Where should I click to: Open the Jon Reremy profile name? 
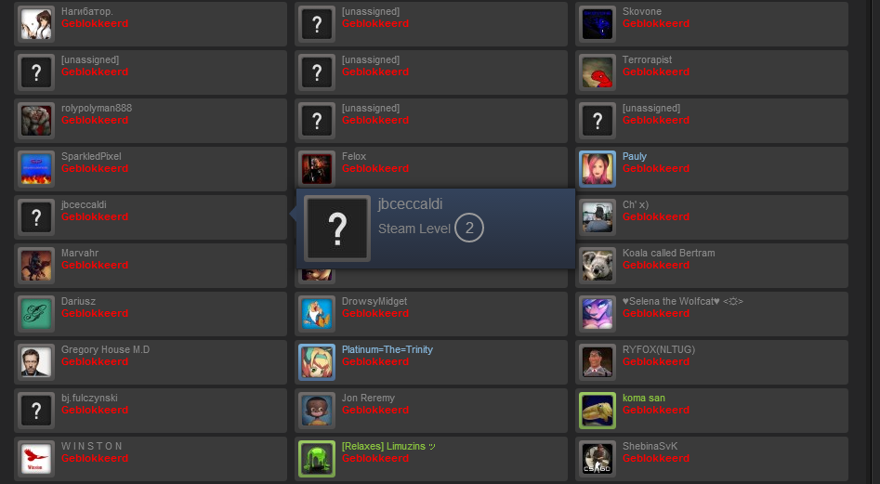368,398
